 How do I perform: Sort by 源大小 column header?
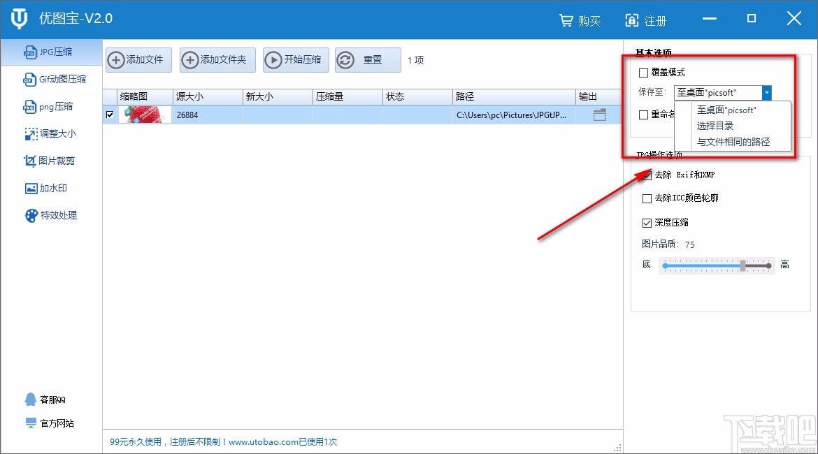(x=208, y=96)
